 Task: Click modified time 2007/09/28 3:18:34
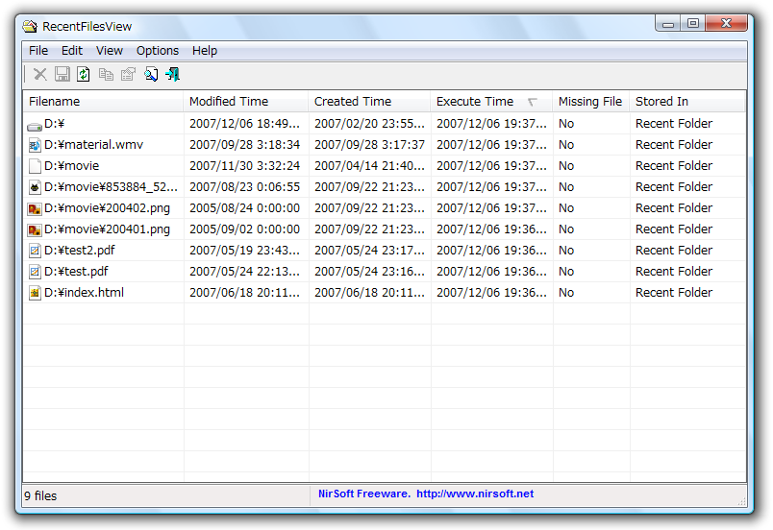click(244, 145)
